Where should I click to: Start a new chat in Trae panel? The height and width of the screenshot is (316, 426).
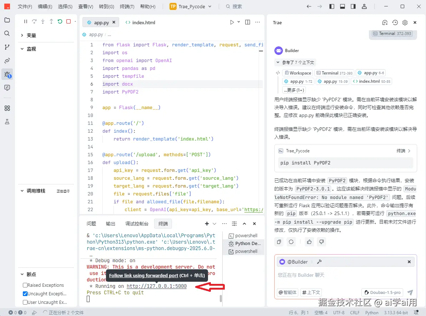point(385,22)
